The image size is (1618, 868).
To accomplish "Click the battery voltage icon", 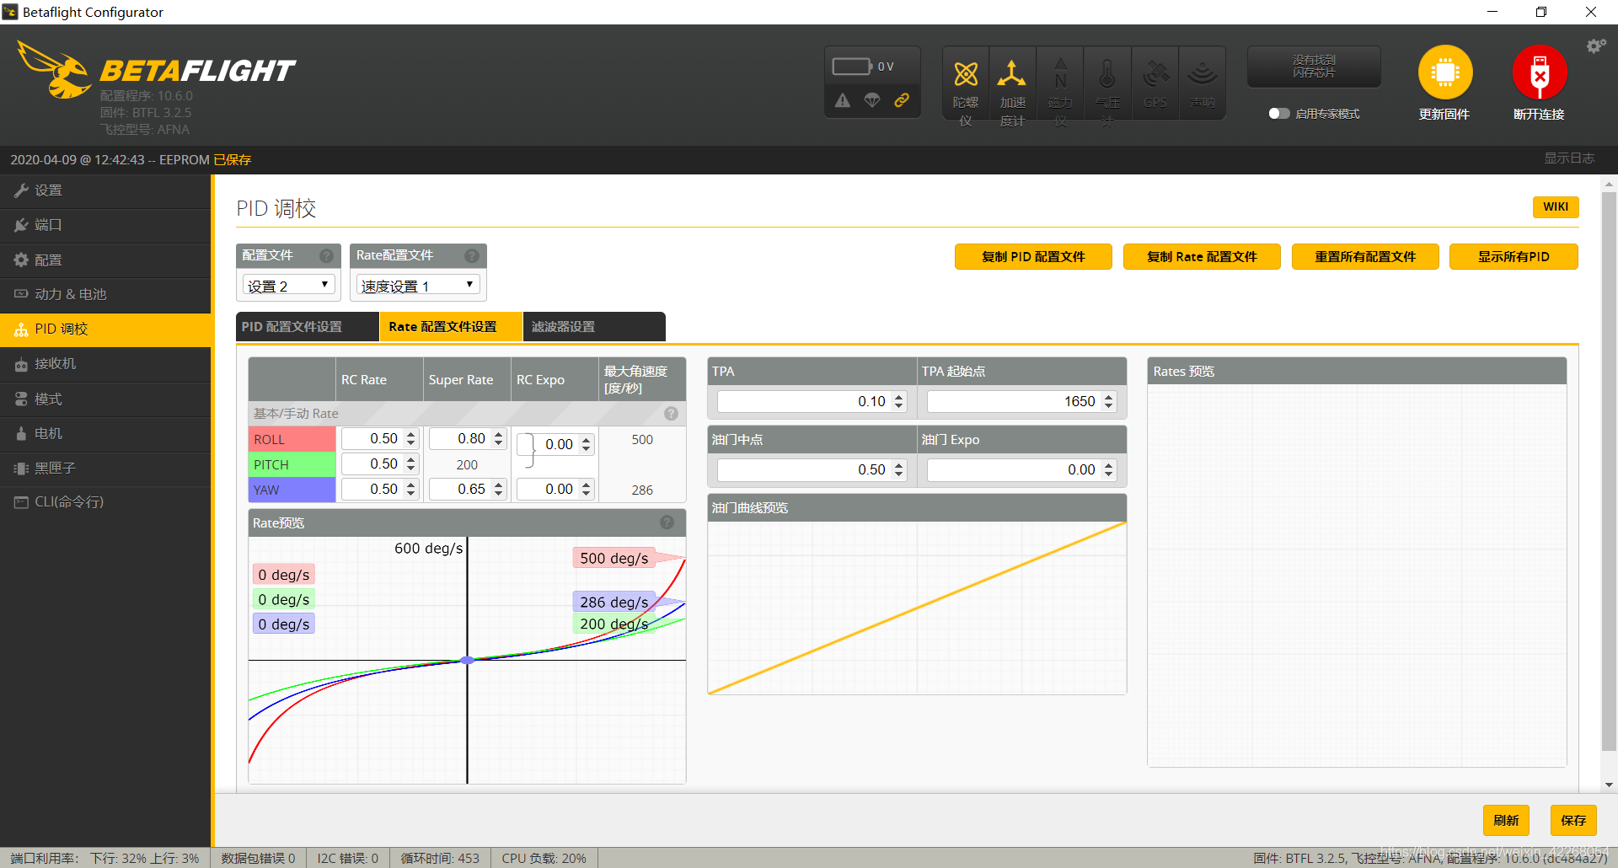I will (852, 67).
